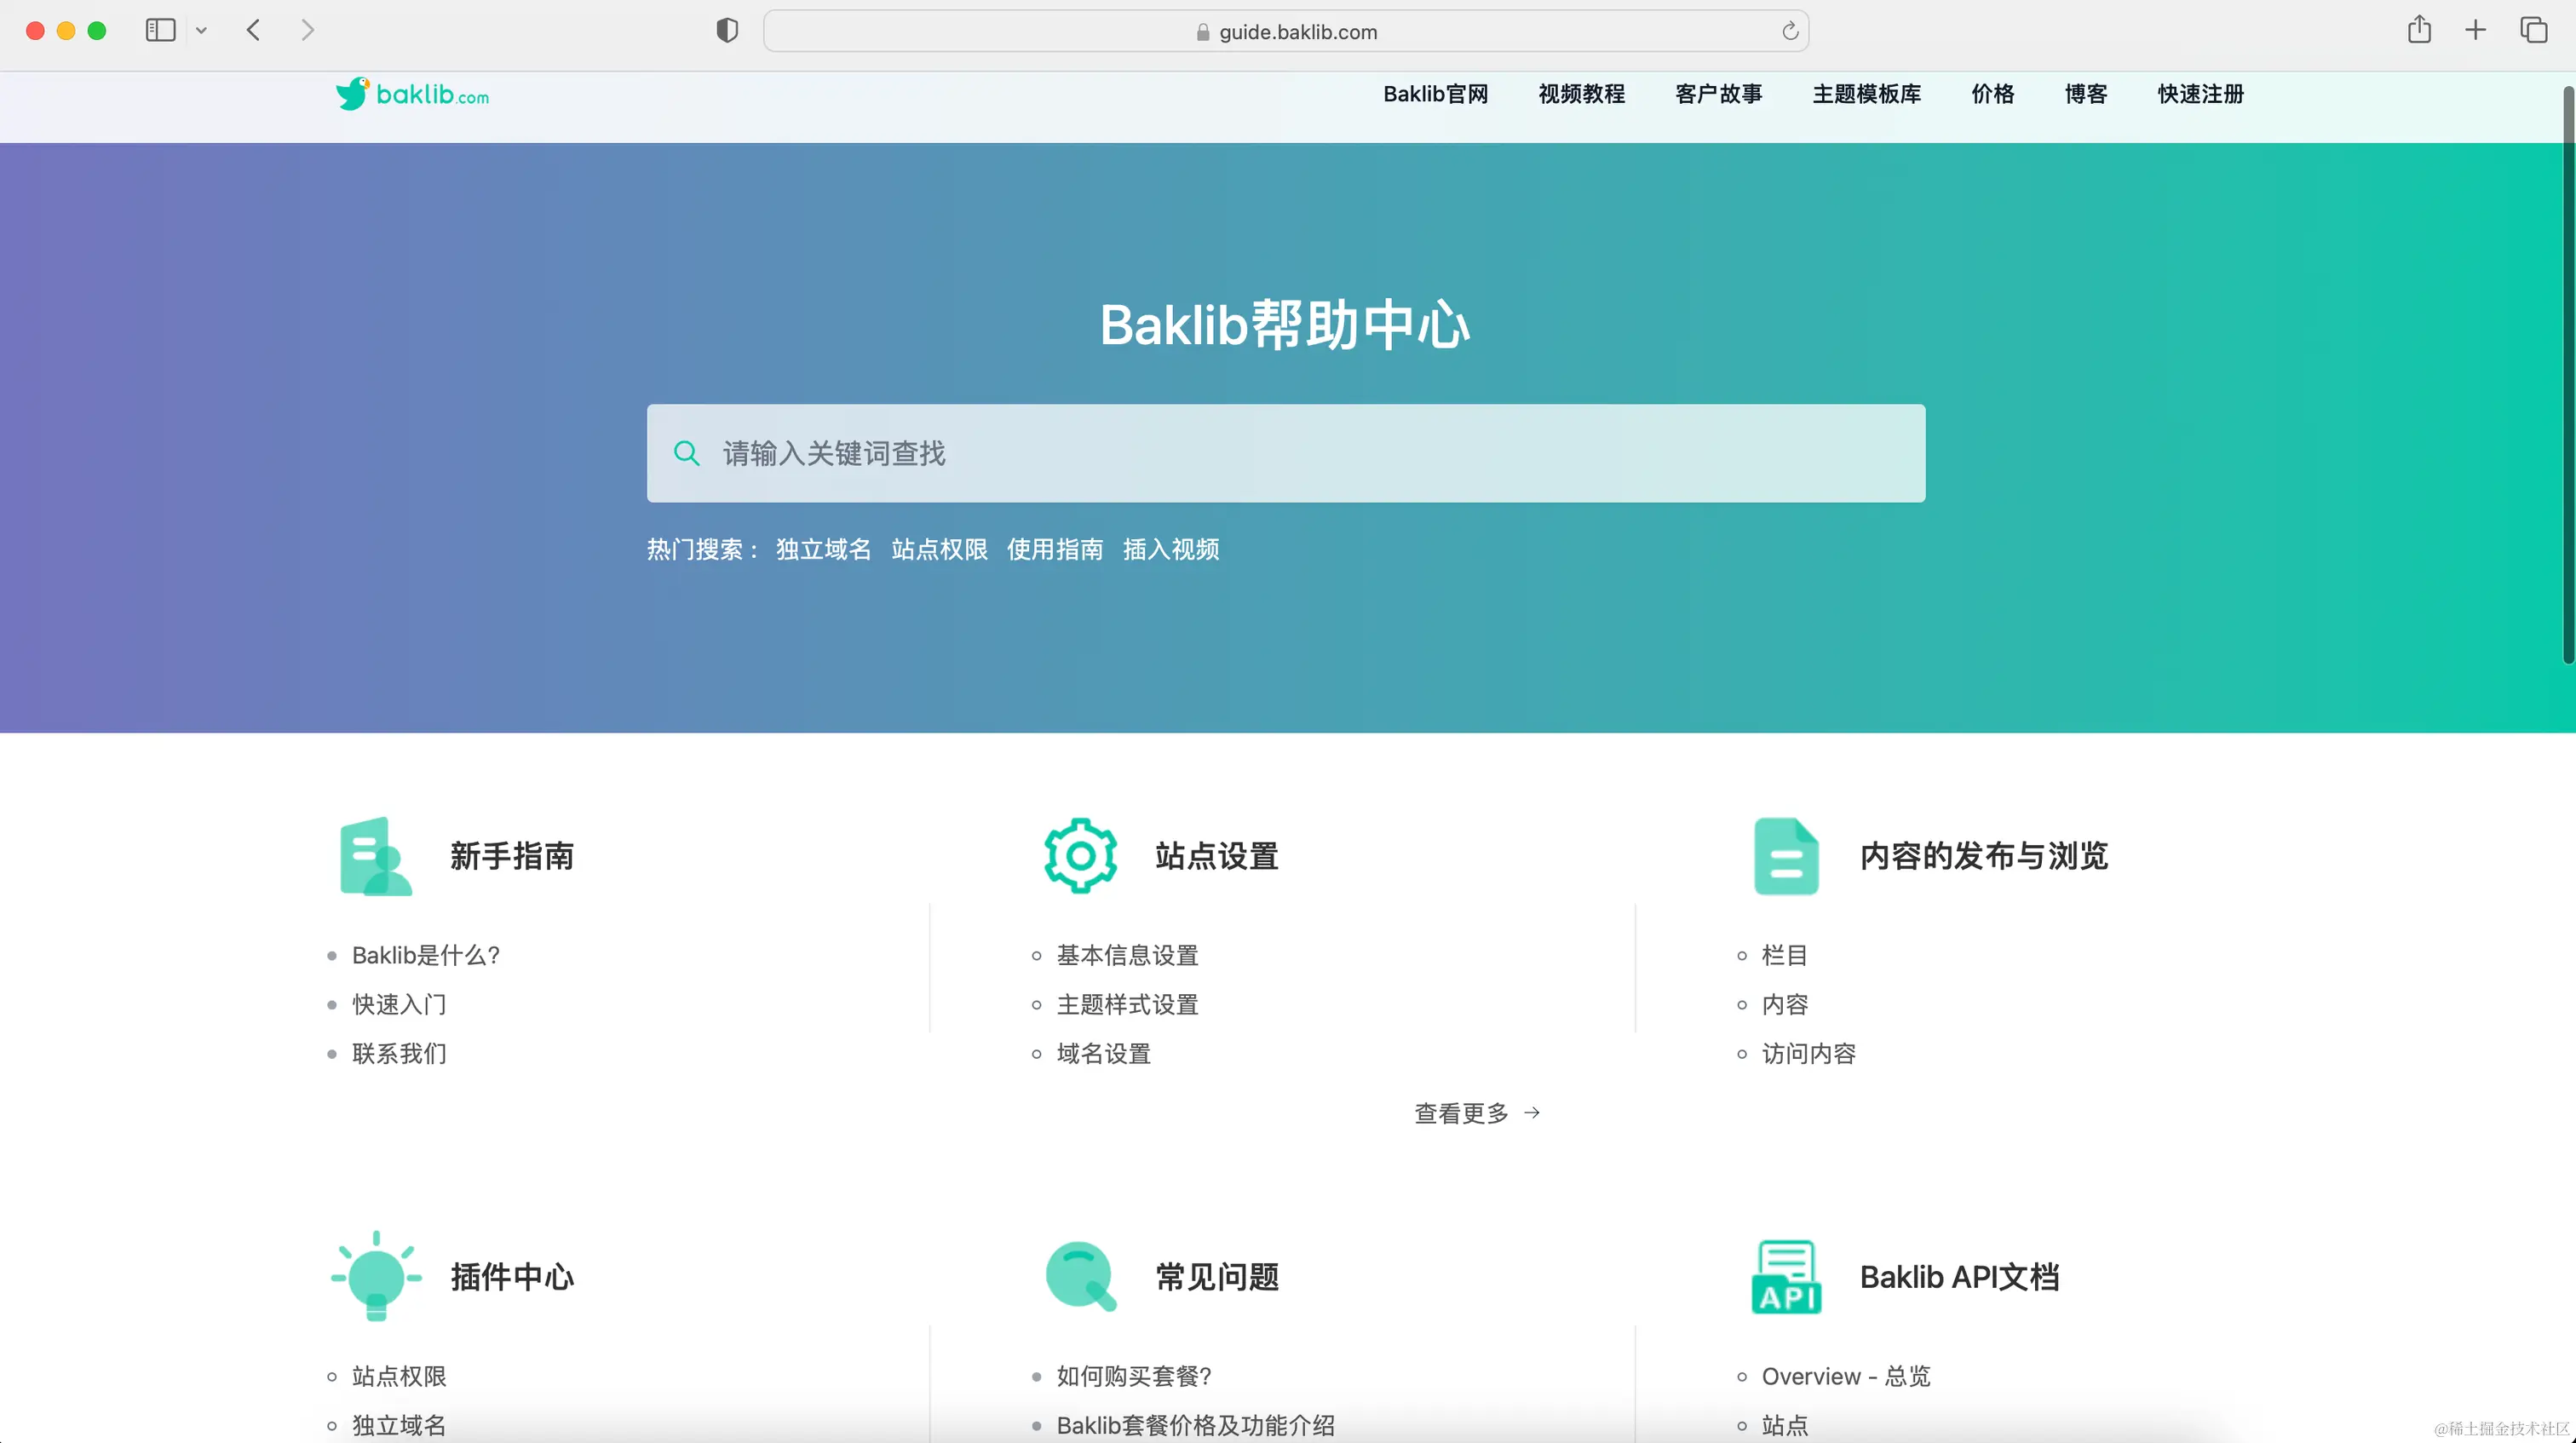The width and height of the screenshot is (2576, 1443).
Task: Click the Baklib API文档 icon
Action: coord(1786,1277)
